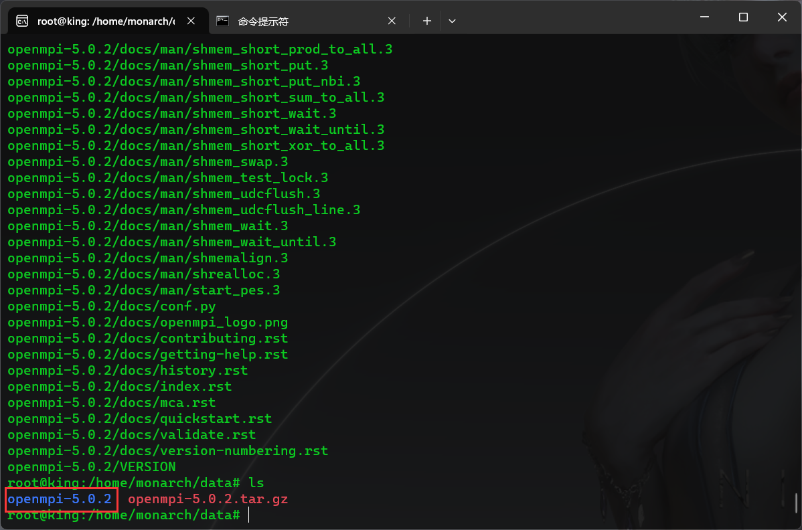
Task: Click the cmd icon on 命令提示符 tab
Action: point(222,21)
